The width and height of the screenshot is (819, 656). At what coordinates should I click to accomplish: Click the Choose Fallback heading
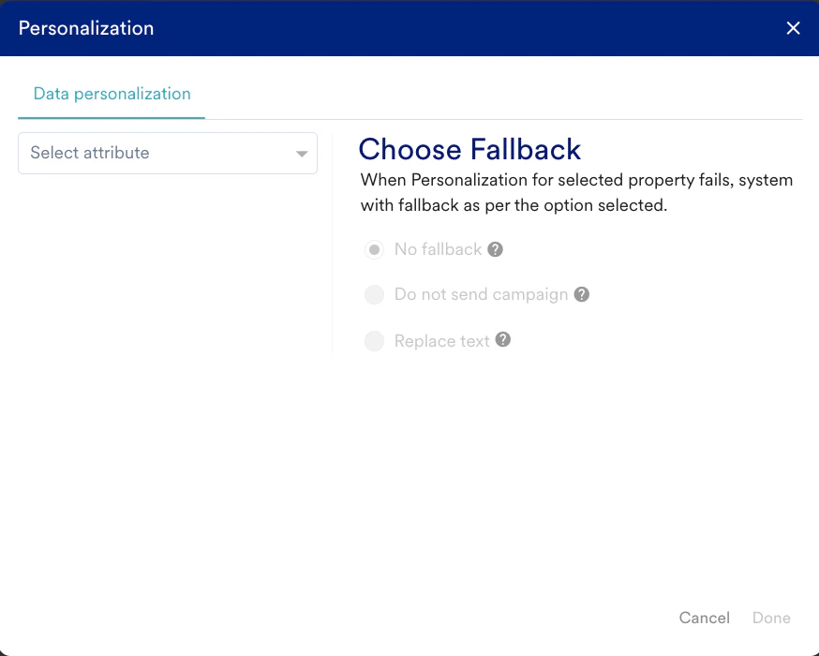point(469,150)
